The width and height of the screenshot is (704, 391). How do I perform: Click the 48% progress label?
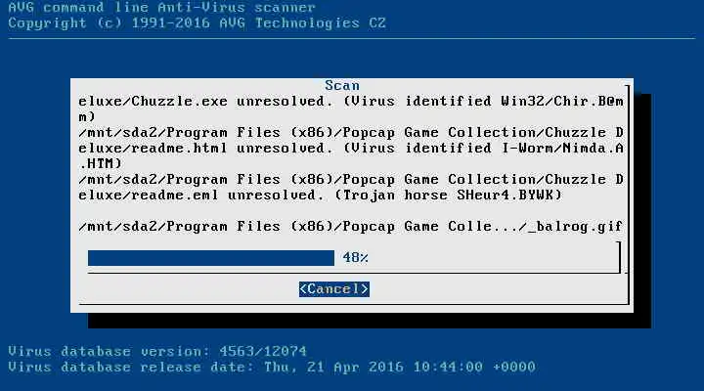355,258
